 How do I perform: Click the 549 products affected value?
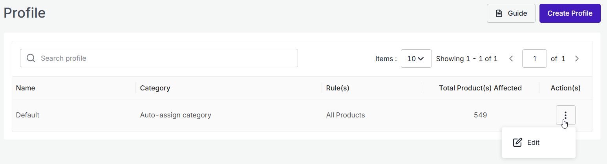tap(480, 115)
